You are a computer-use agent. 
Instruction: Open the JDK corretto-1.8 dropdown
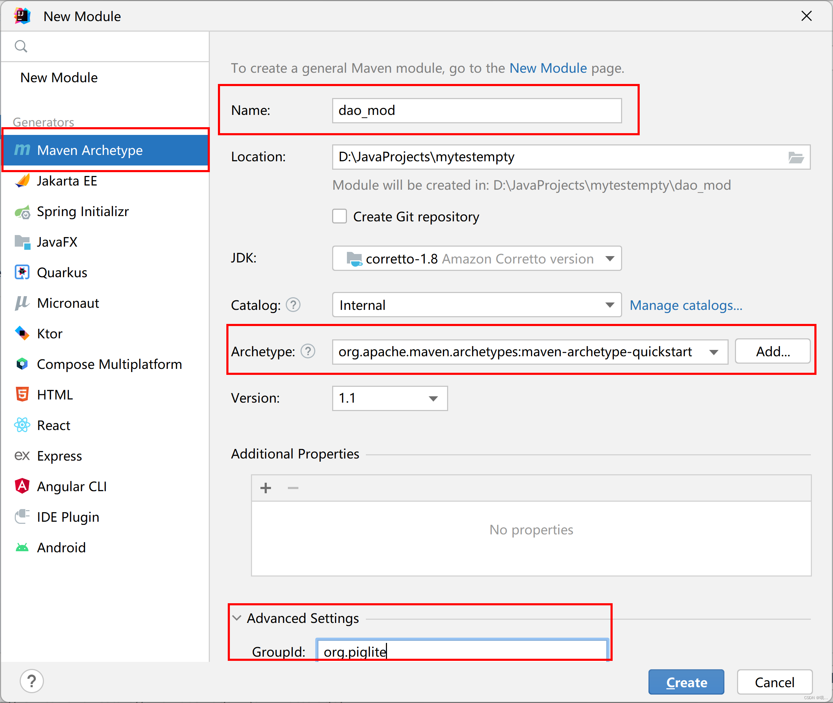click(x=477, y=259)
